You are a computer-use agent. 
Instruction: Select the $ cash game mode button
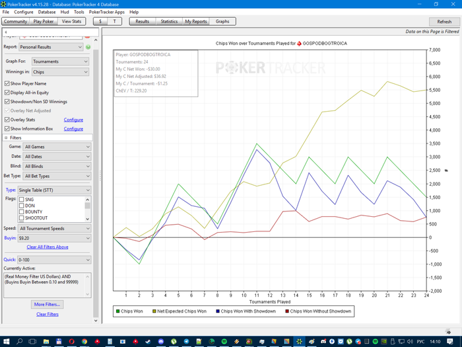(x=100, y=22)
